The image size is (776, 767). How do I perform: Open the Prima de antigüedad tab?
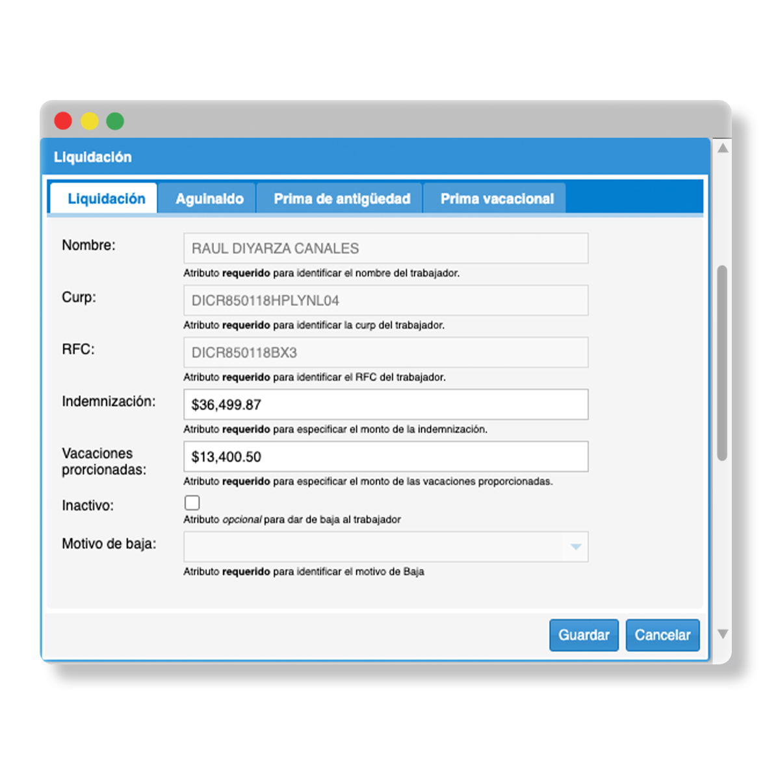(341, 199)
